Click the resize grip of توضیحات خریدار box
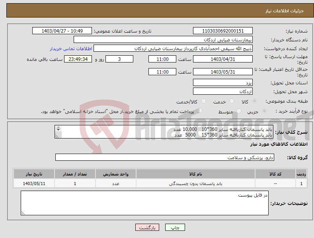 (23, 213)
